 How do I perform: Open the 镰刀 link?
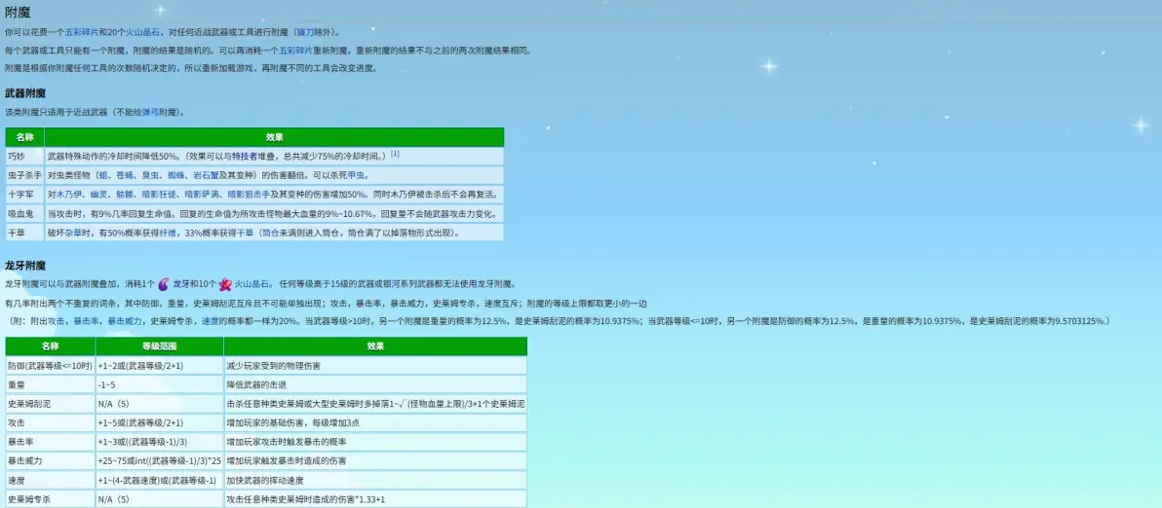[303, 32]
